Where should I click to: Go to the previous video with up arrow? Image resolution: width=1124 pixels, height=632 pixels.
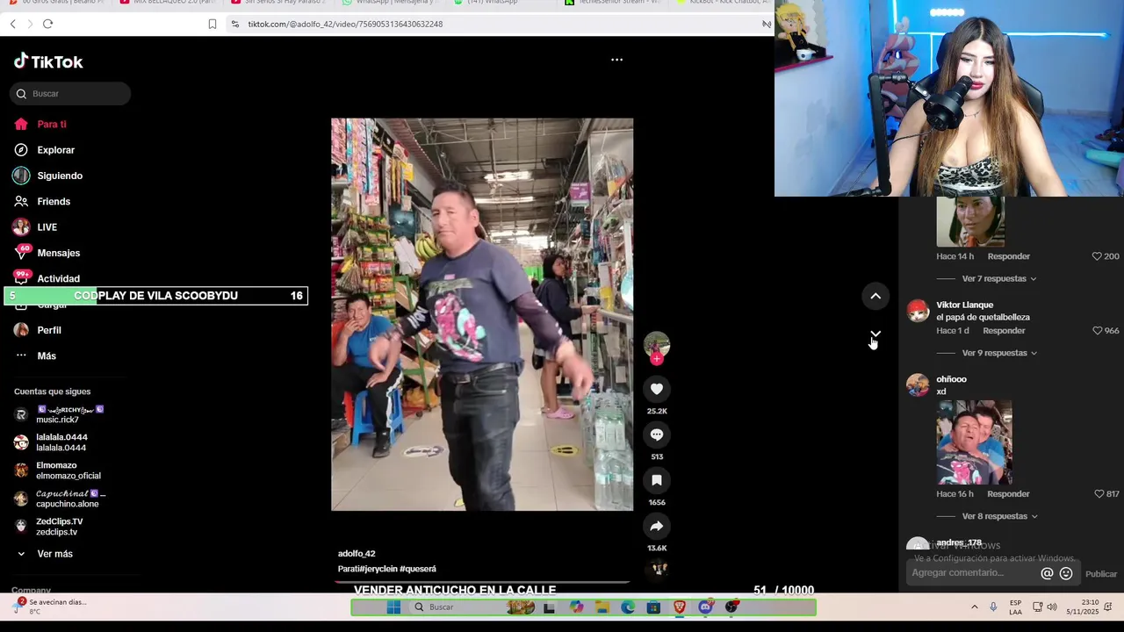[875, 296]
